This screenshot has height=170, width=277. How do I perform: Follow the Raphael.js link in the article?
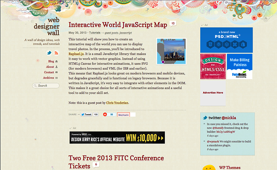[76, 54]
